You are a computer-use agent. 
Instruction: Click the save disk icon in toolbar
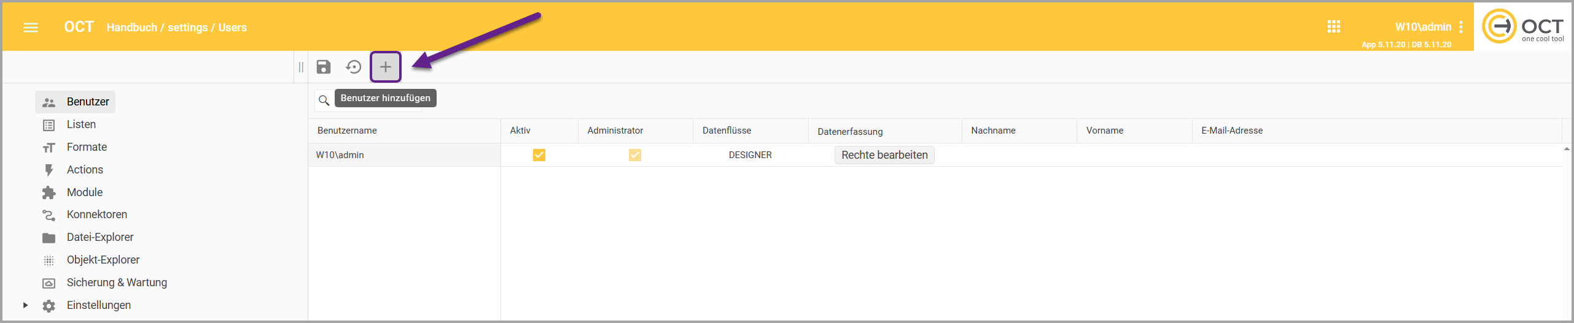pos(324,67)
